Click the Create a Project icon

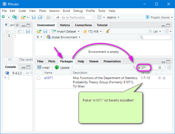15,17
